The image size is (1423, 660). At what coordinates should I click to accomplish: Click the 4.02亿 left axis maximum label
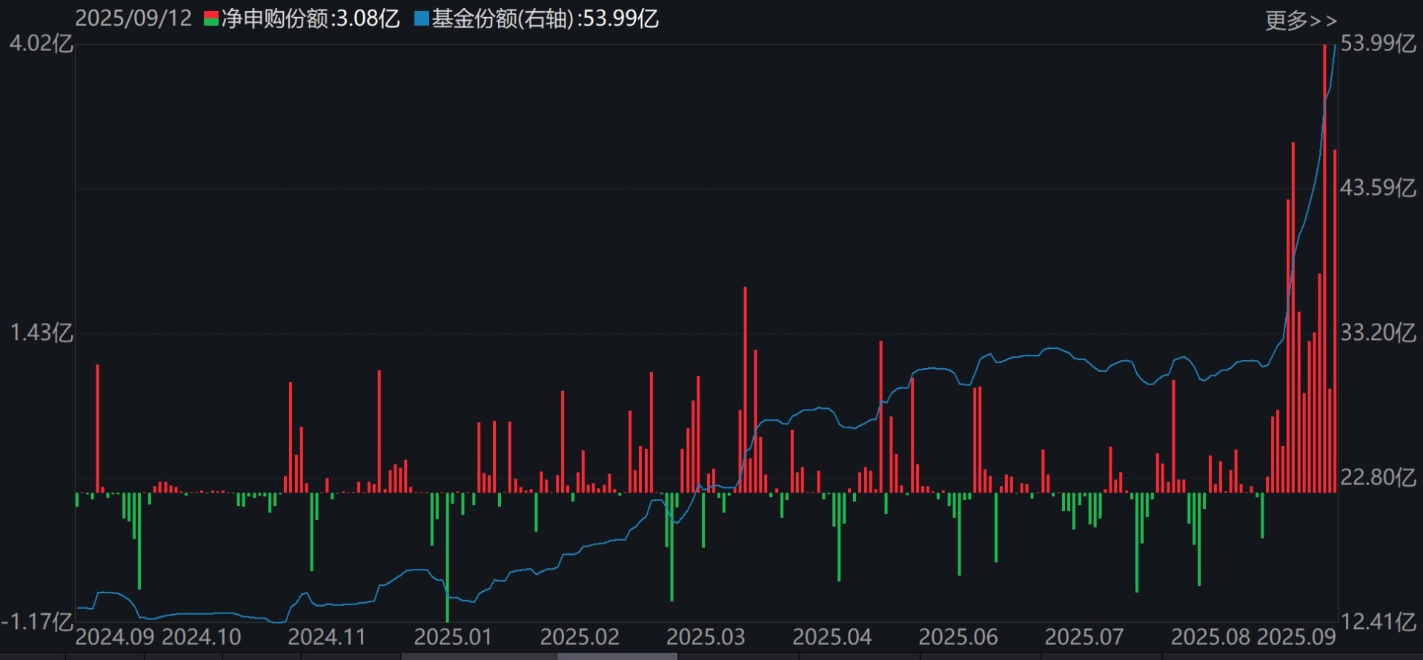pyautogui.click(x=41, y=44)
